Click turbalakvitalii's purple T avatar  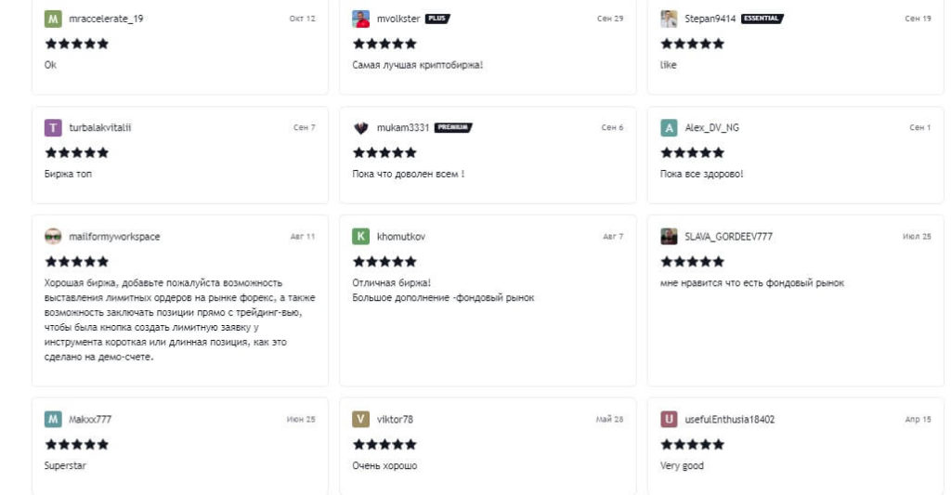[53, 128]
